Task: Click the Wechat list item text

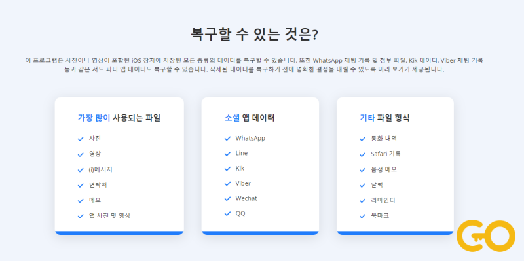Action: click(x=246, y=198)
